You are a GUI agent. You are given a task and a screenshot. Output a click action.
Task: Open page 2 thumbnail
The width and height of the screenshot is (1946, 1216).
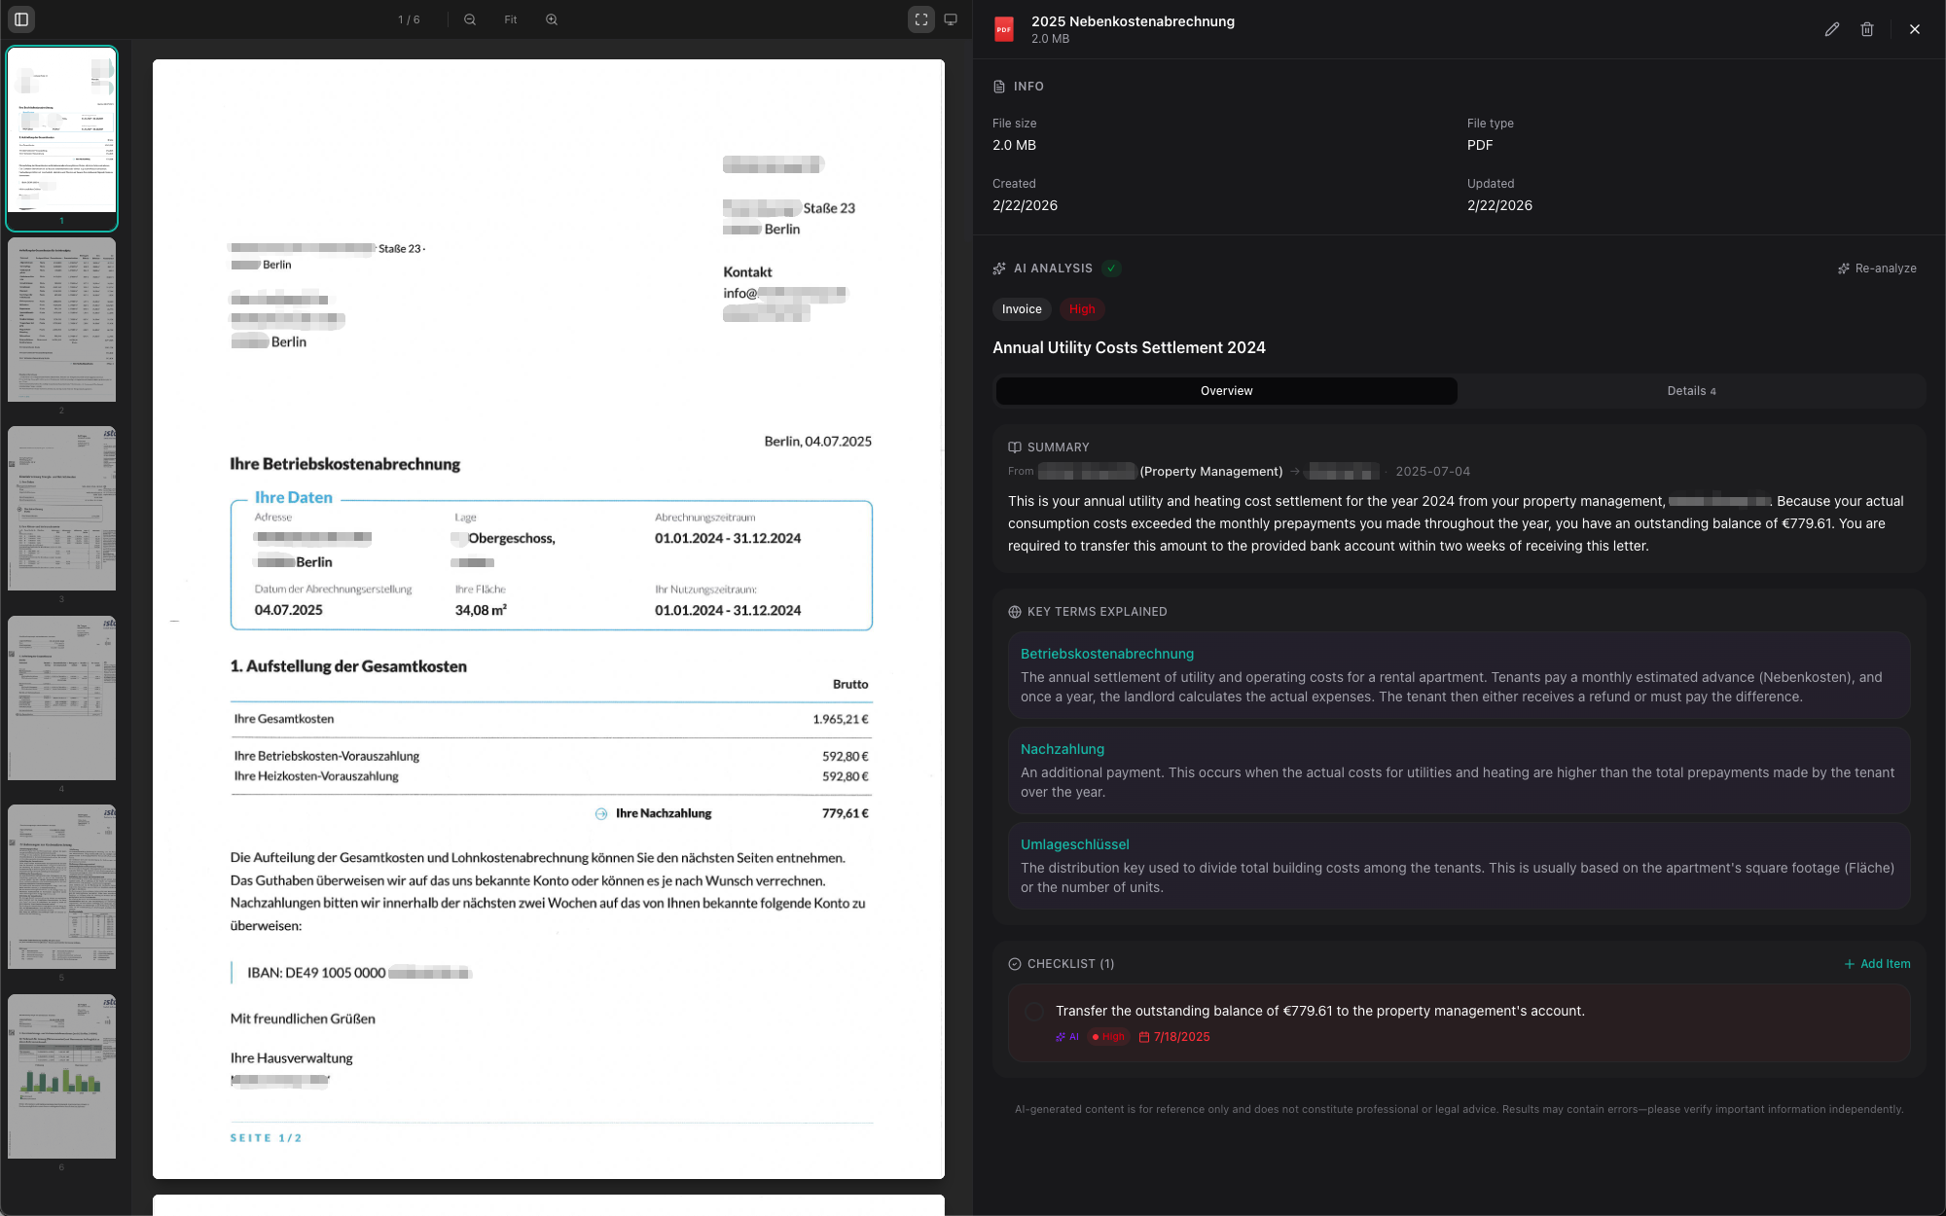pos(61,320)
